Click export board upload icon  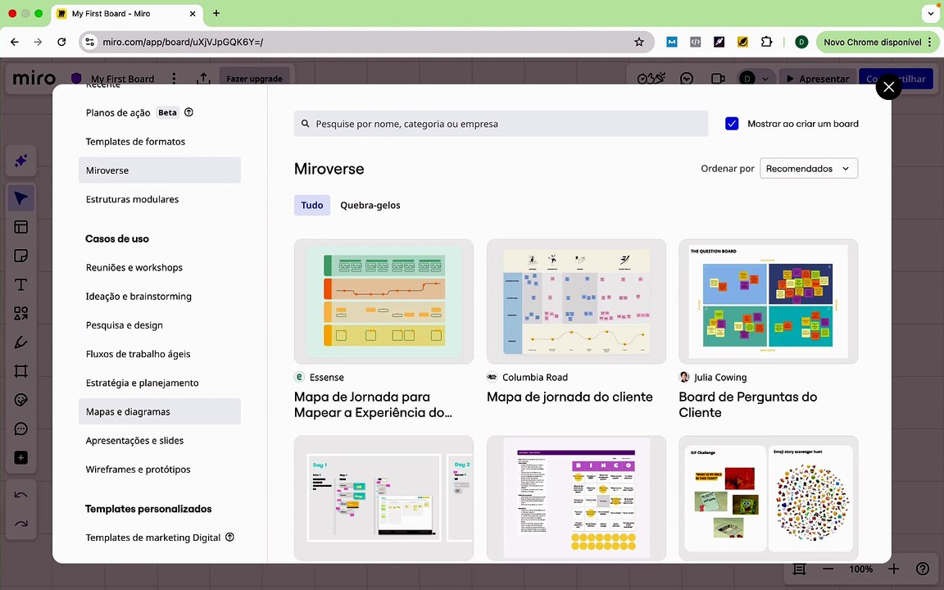[x=203, y=79]
